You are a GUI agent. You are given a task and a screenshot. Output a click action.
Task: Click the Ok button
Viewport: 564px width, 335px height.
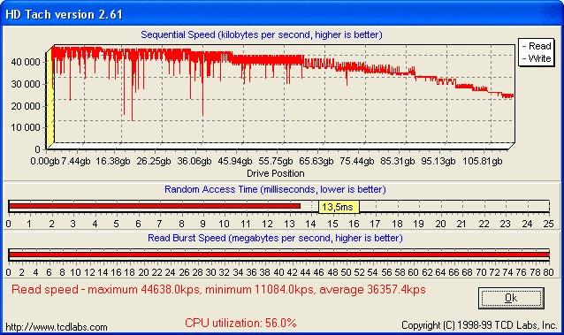pos(511,298)
